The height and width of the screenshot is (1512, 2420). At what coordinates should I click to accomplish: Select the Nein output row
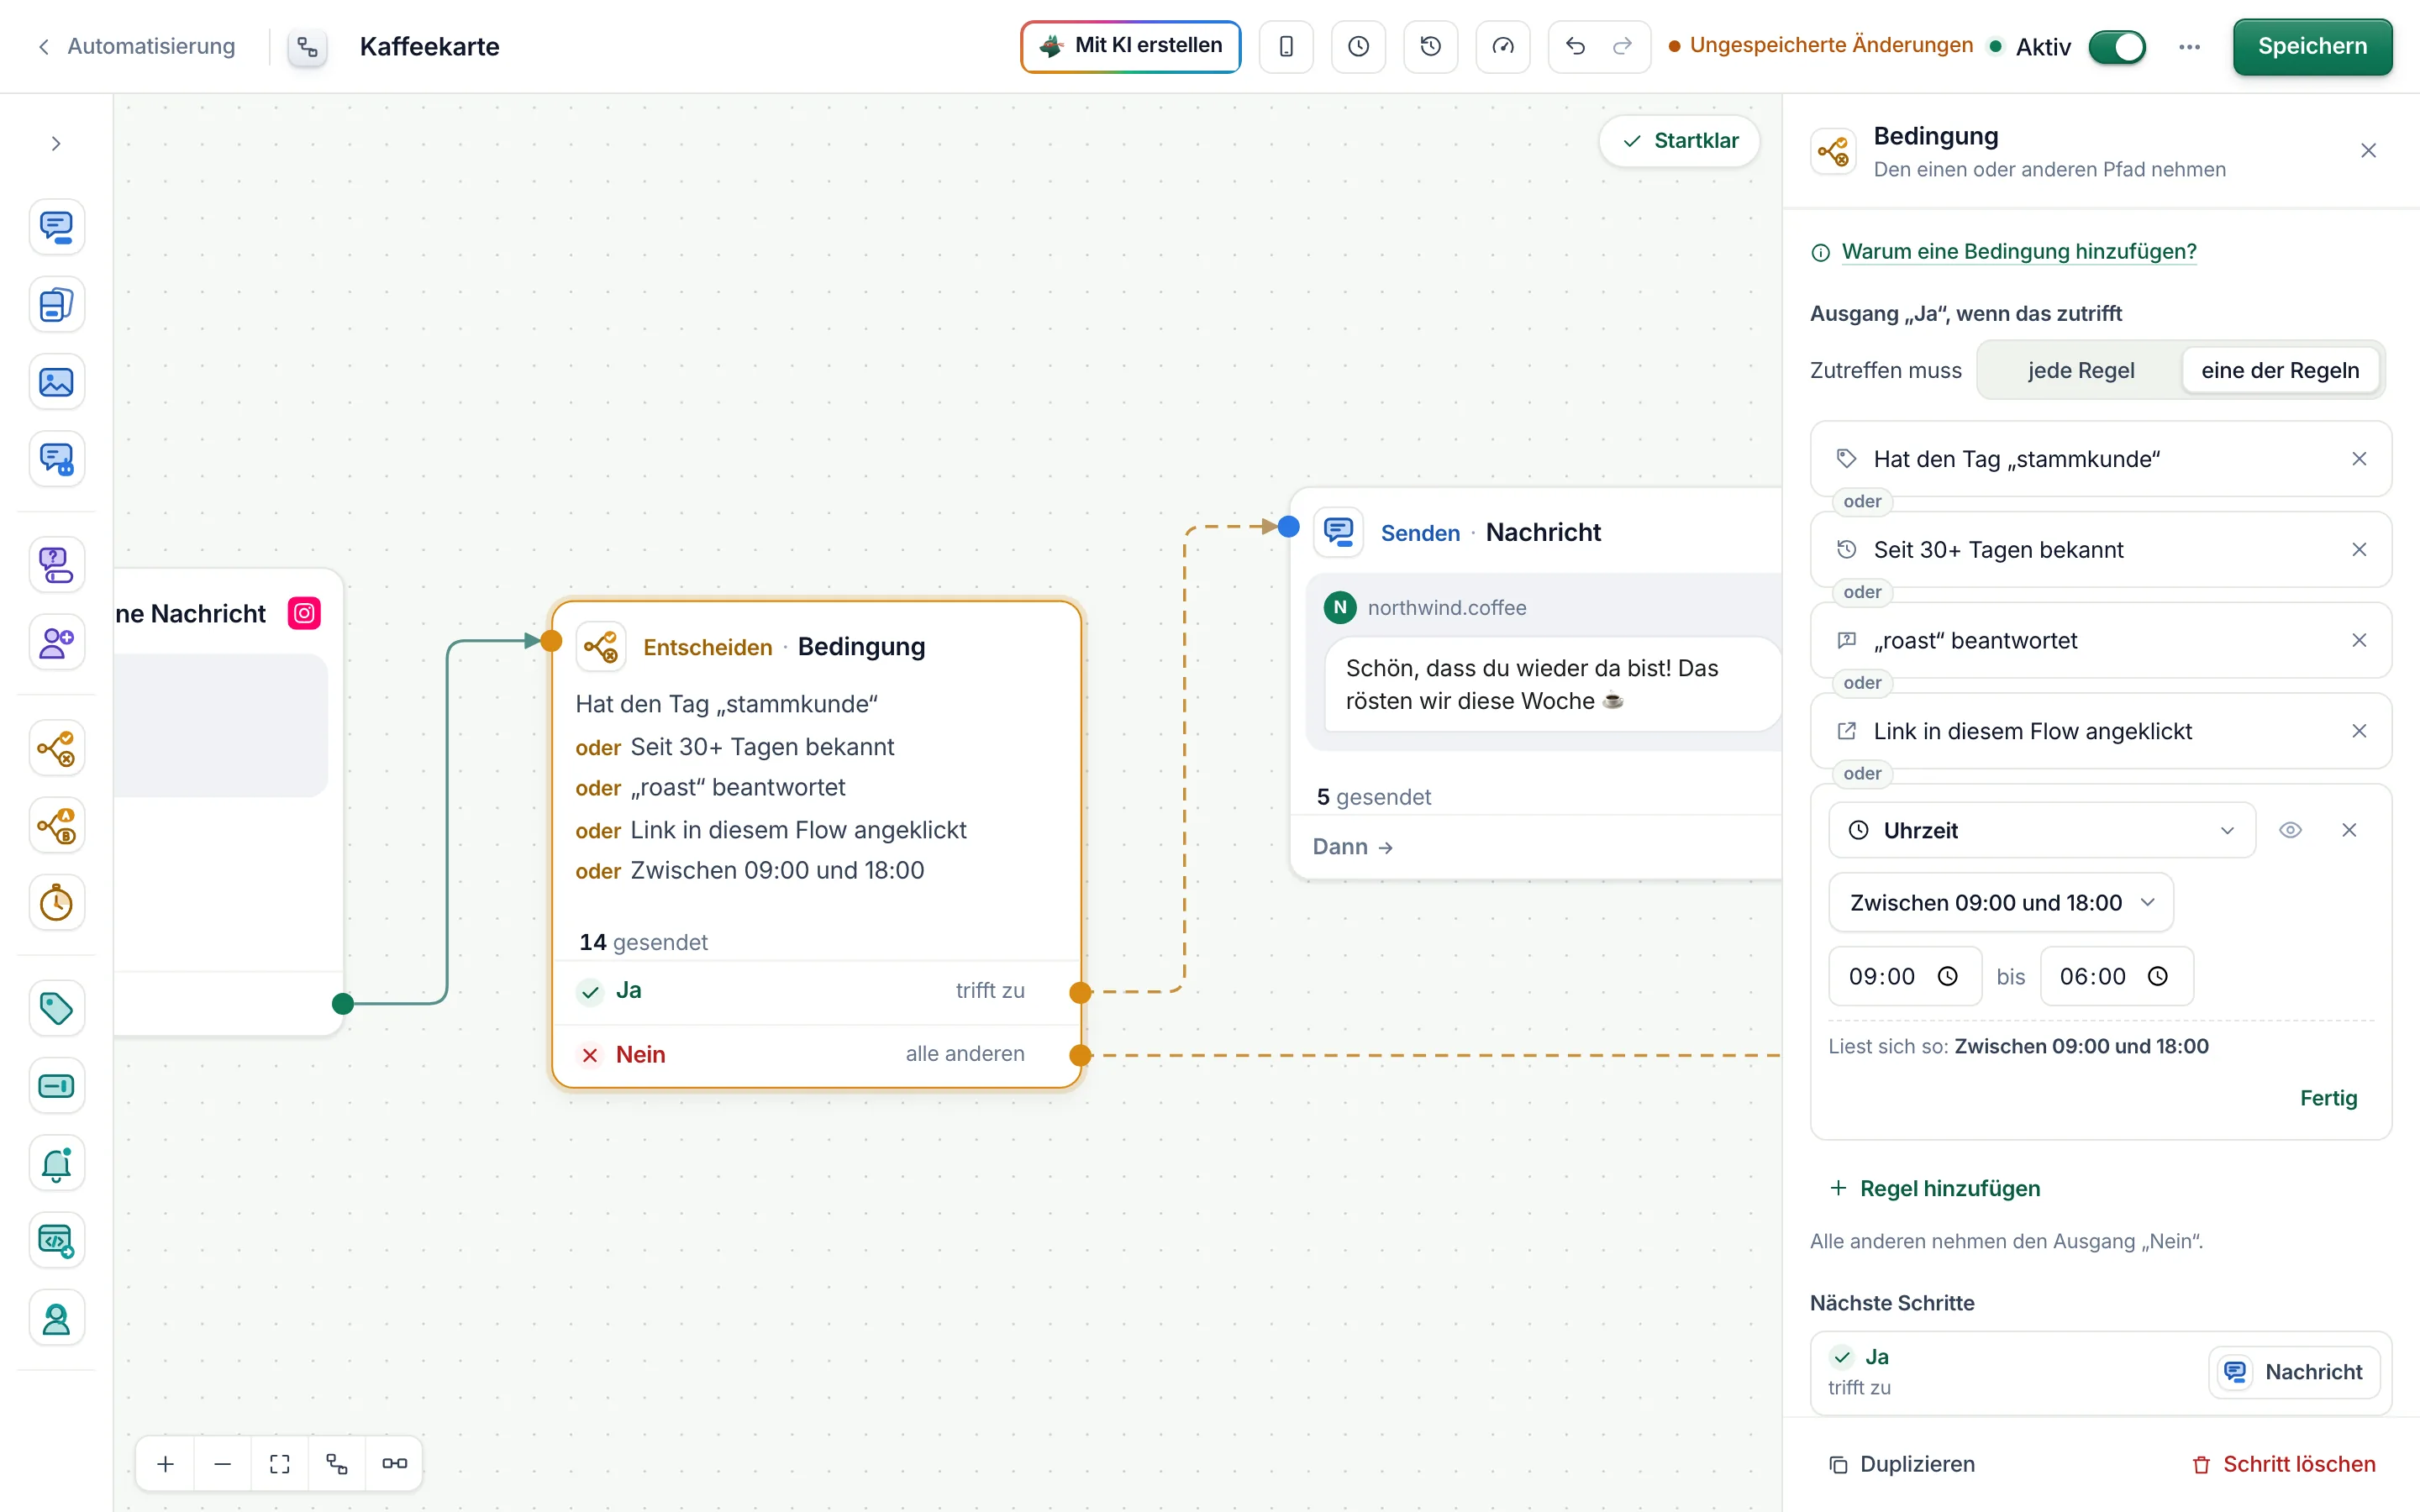point(817,1054)
